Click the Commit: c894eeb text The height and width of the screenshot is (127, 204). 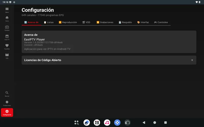[x=33, y=45]
